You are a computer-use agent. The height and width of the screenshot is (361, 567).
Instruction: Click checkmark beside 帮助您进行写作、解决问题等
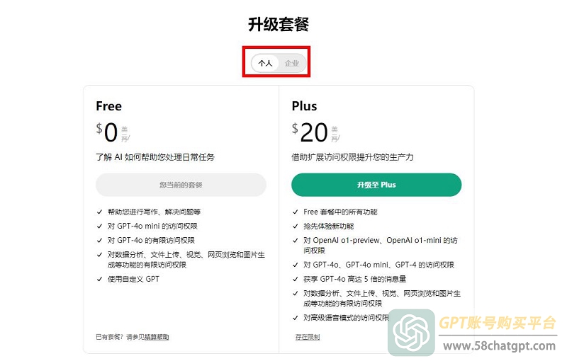(x=99, y=212)
